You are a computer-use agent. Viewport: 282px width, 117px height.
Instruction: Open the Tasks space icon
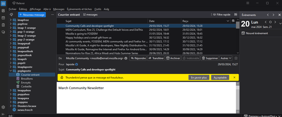pyautogui.click(x=3, y=25)
